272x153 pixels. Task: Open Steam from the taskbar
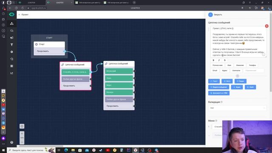101,150
